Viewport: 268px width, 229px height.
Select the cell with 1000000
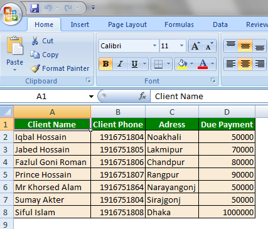pos(227,212)
